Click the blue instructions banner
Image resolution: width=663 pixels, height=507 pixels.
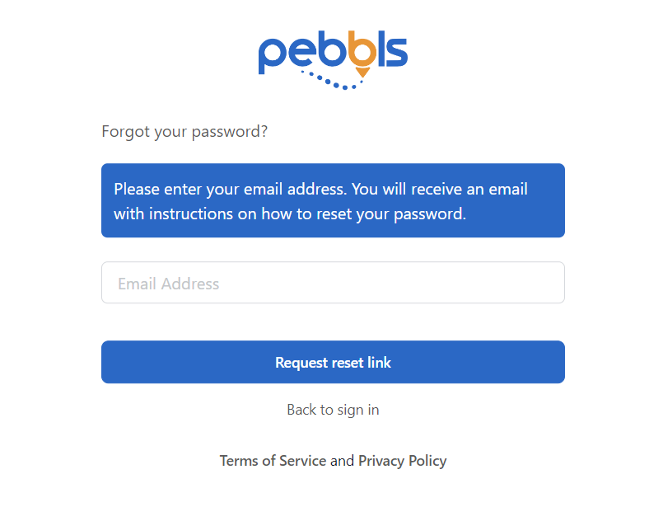tap(333, 200)
